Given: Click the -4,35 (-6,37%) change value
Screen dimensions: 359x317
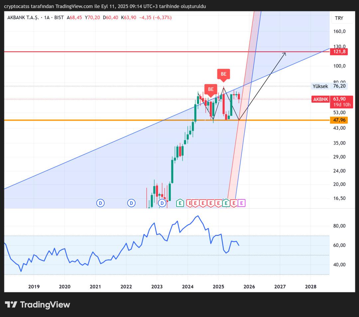Looking at the screenshot, I should [x=156, y=18].
